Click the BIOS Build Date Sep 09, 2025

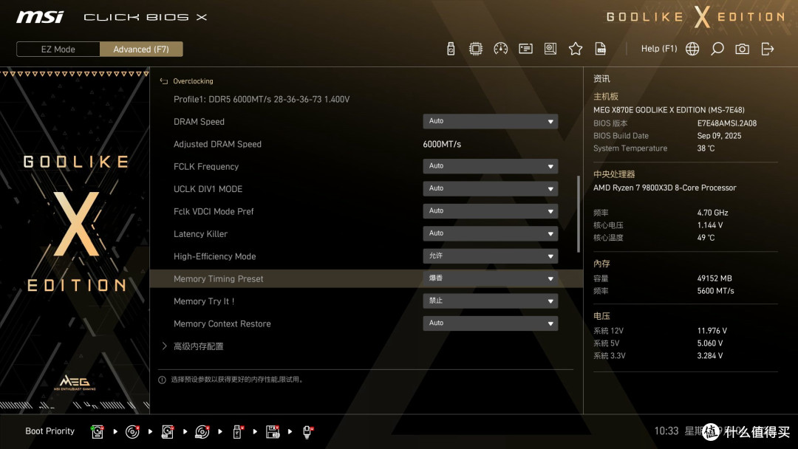[719, 136]
